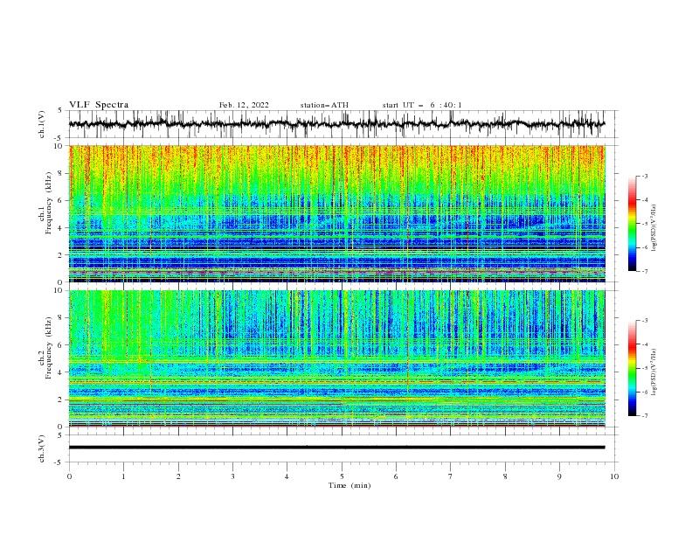The height and width of the screenshot is (535, 692).
Task: Click the upper PSD color scale bar
Action: 633,224
